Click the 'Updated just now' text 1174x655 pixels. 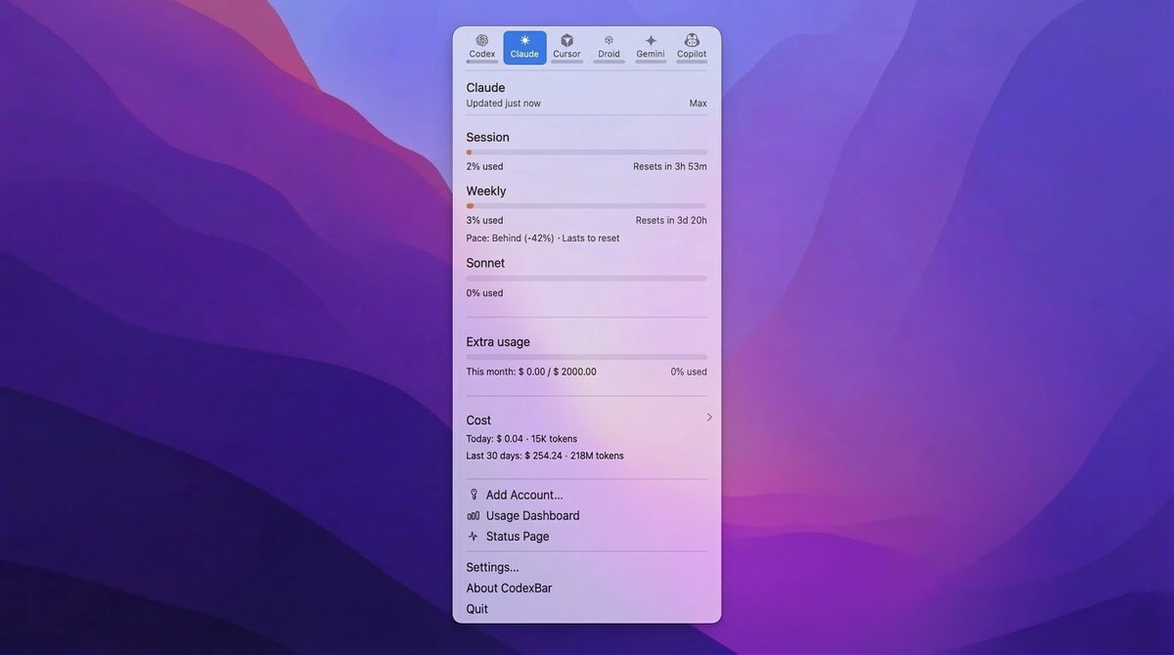pyautogui.click(x=504, y=104)
